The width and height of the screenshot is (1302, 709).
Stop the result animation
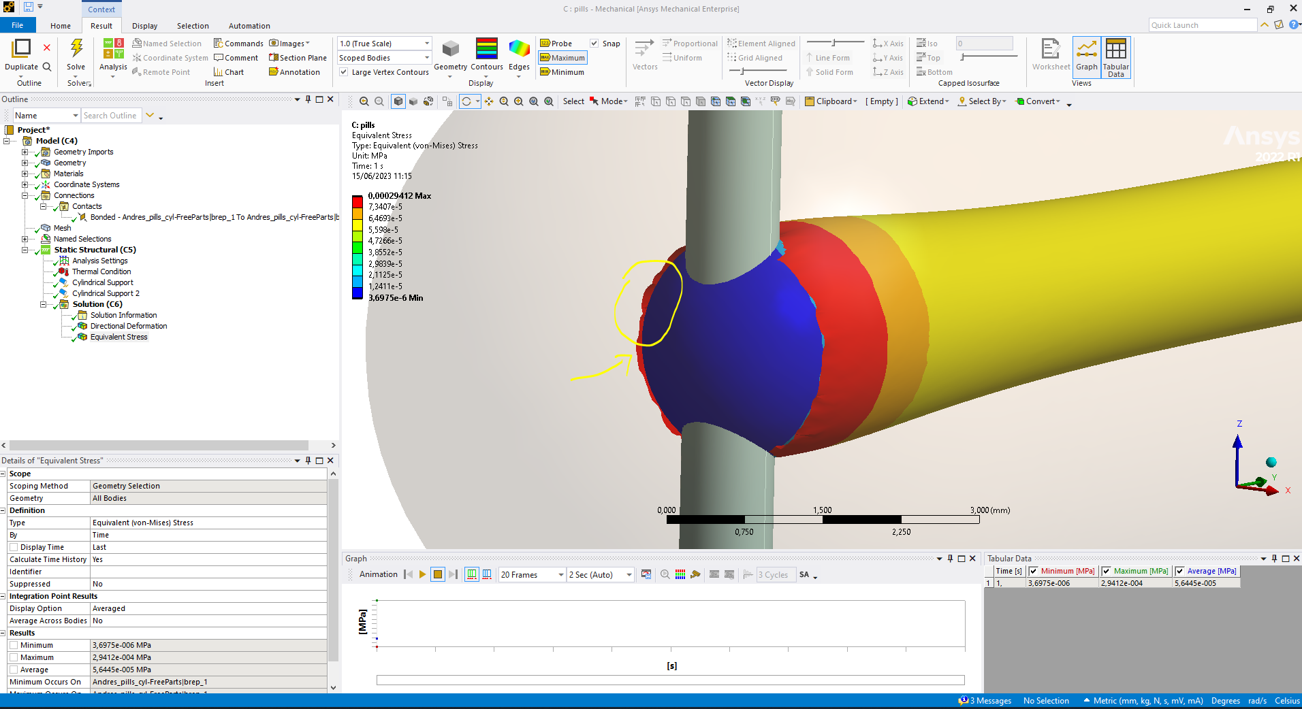[438, 575]
